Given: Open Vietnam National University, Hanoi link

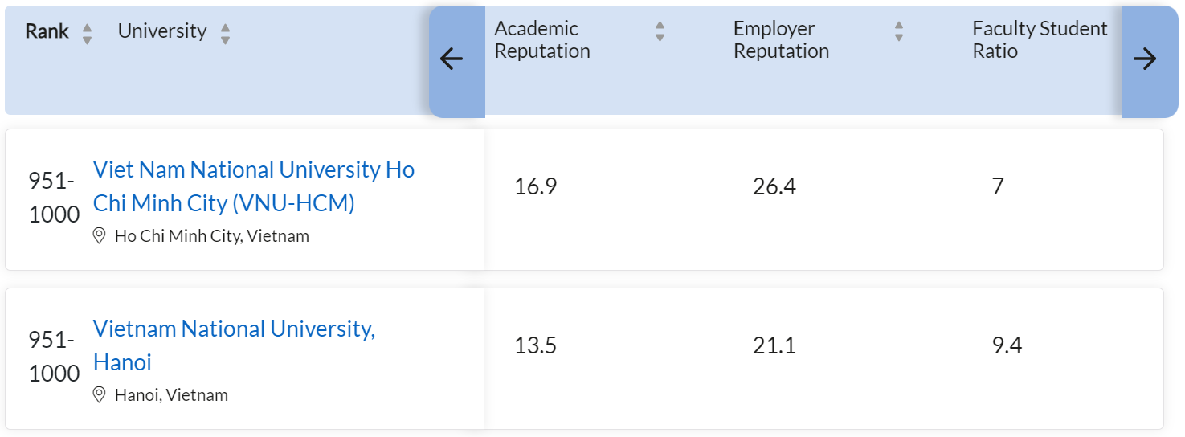Looking at the screenshot, I should click(x=234, y=345).
